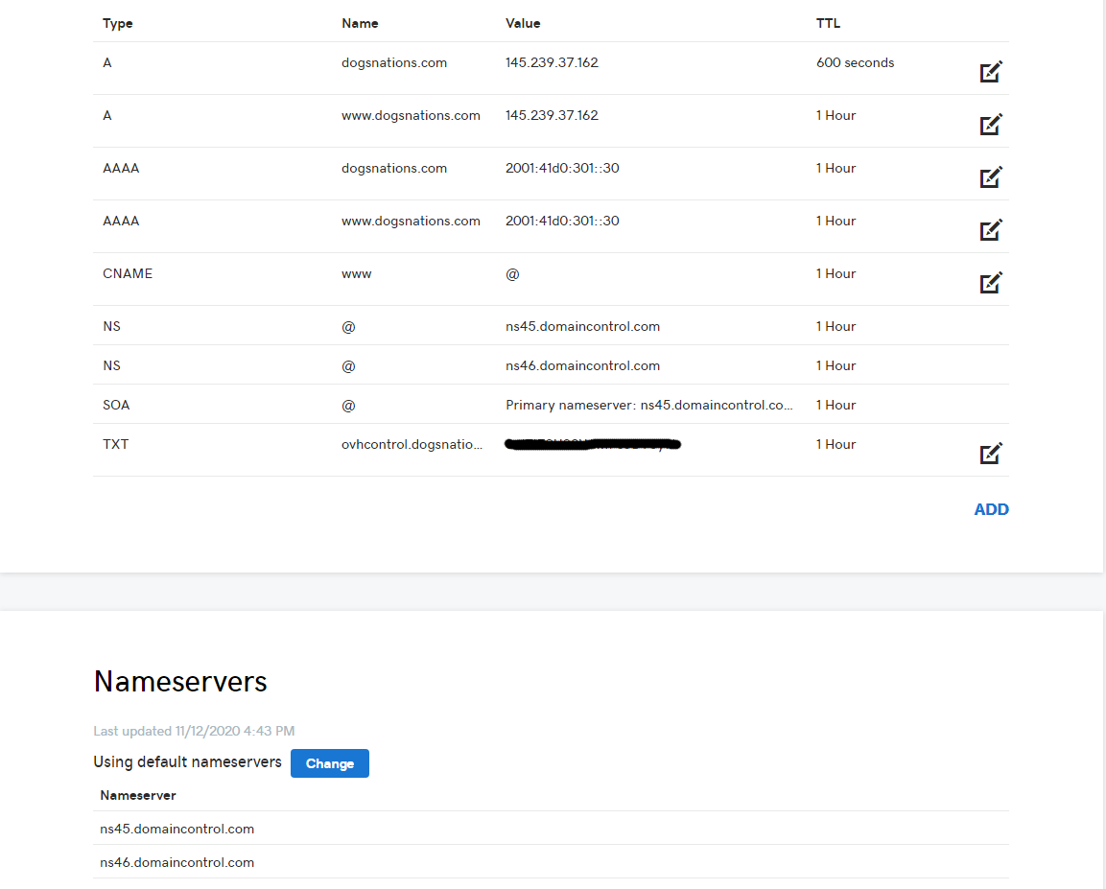Select the Name column header
Image resolution: width=1106 pixels, height=889 pixels.
360,23
